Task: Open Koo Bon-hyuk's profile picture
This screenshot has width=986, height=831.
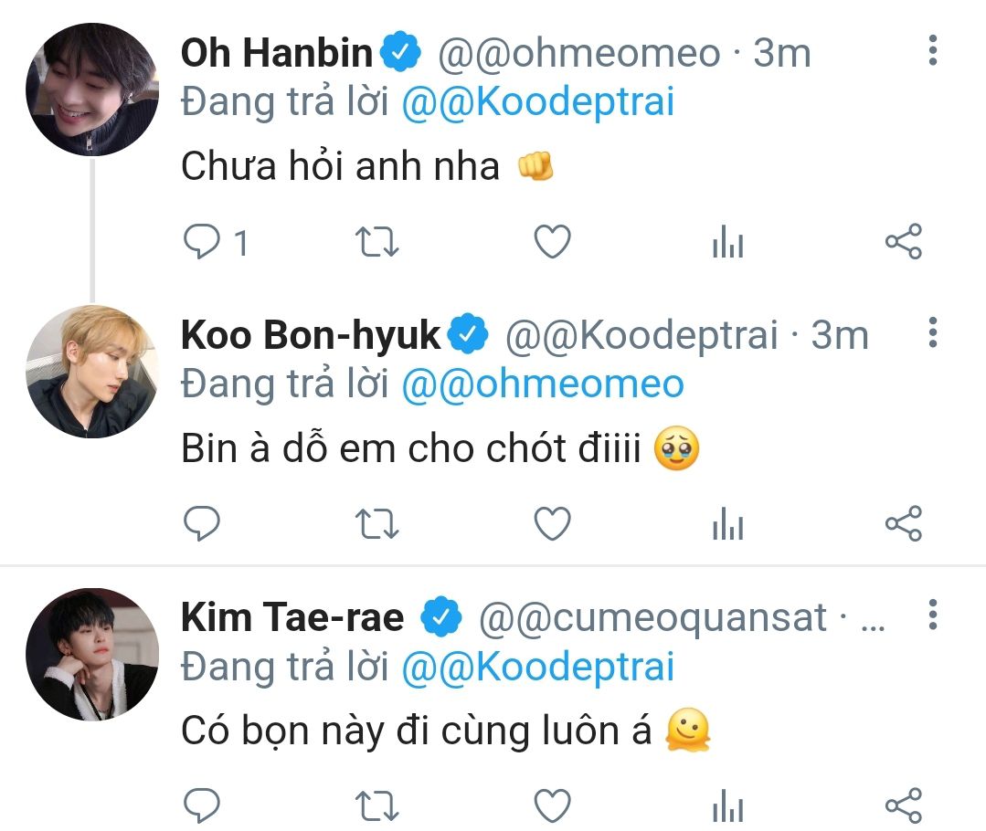Action: pyautogui.click(x=91, y=371)
